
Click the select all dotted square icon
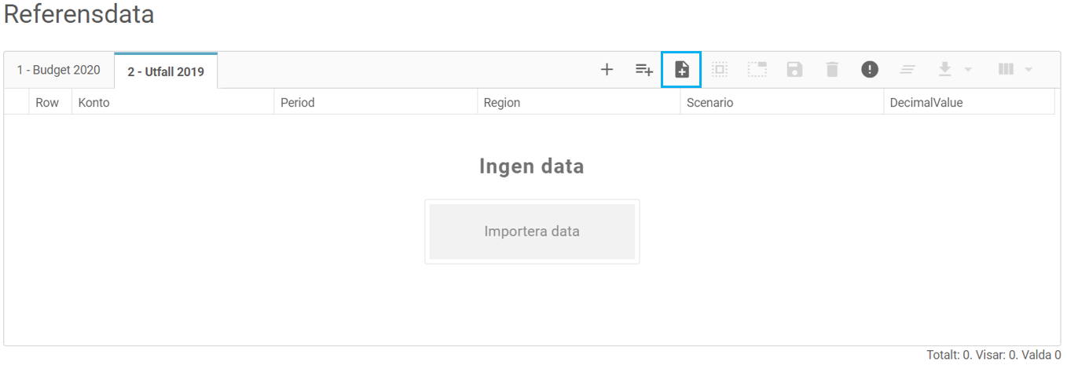(x=719, y=70)
